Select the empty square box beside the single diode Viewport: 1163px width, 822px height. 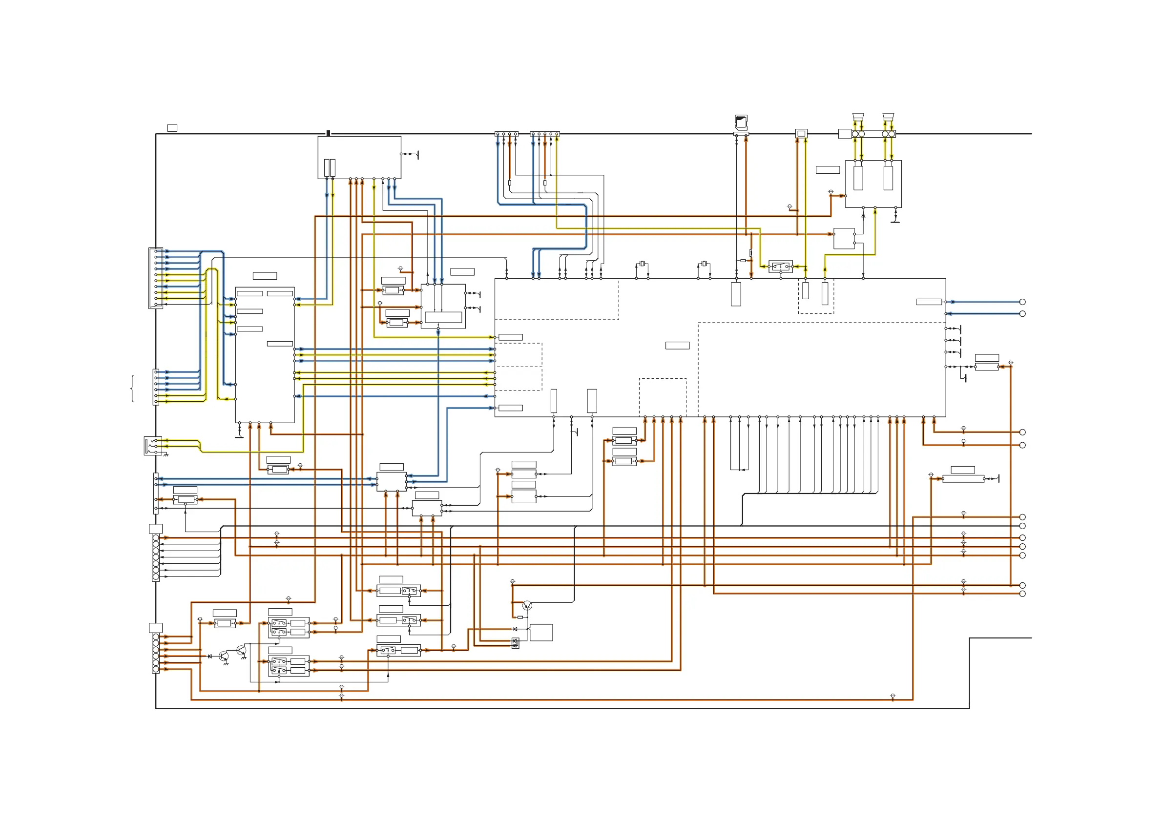tap(541, 633)
